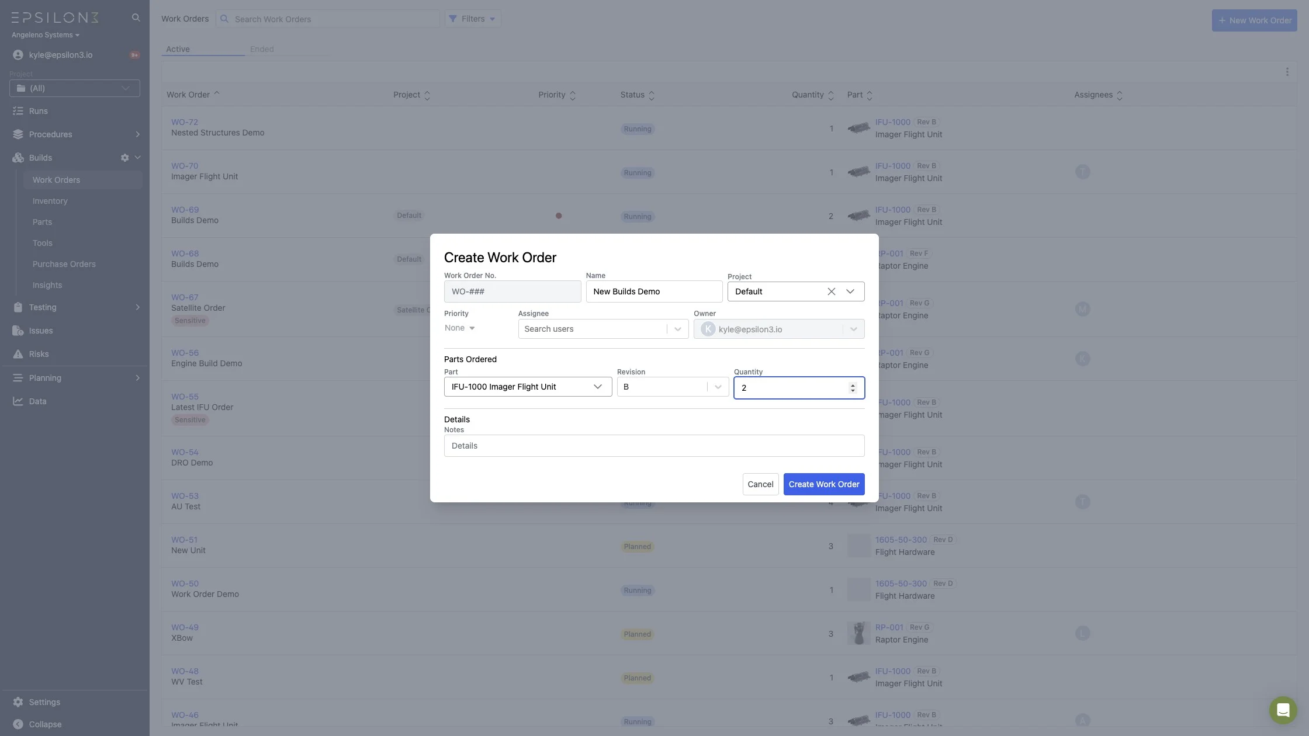This screenshot has height=736, width=1309.
Task: Click the chat support bubble icon
Action: pyautogui.click(x=1283, y=710)
